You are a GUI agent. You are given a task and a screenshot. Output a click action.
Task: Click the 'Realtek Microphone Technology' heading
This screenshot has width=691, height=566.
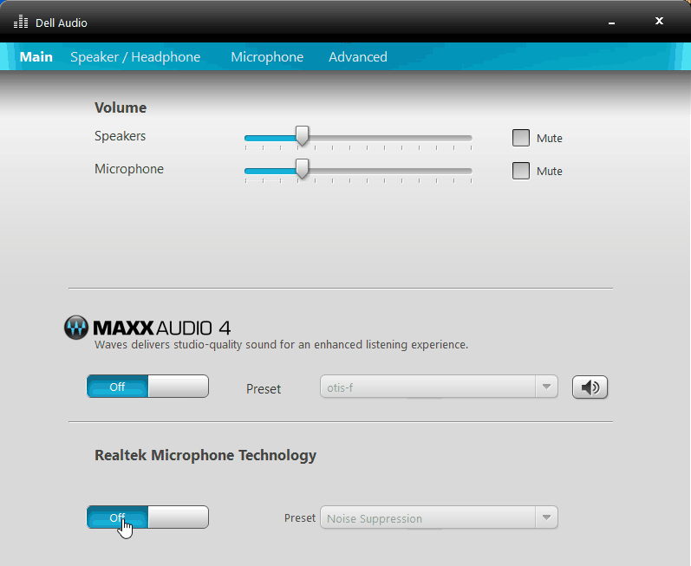click(x=205, y=455)
